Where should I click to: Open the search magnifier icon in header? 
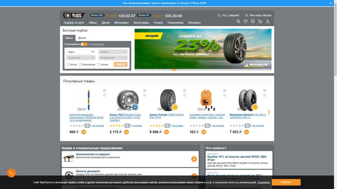(238, 21)
